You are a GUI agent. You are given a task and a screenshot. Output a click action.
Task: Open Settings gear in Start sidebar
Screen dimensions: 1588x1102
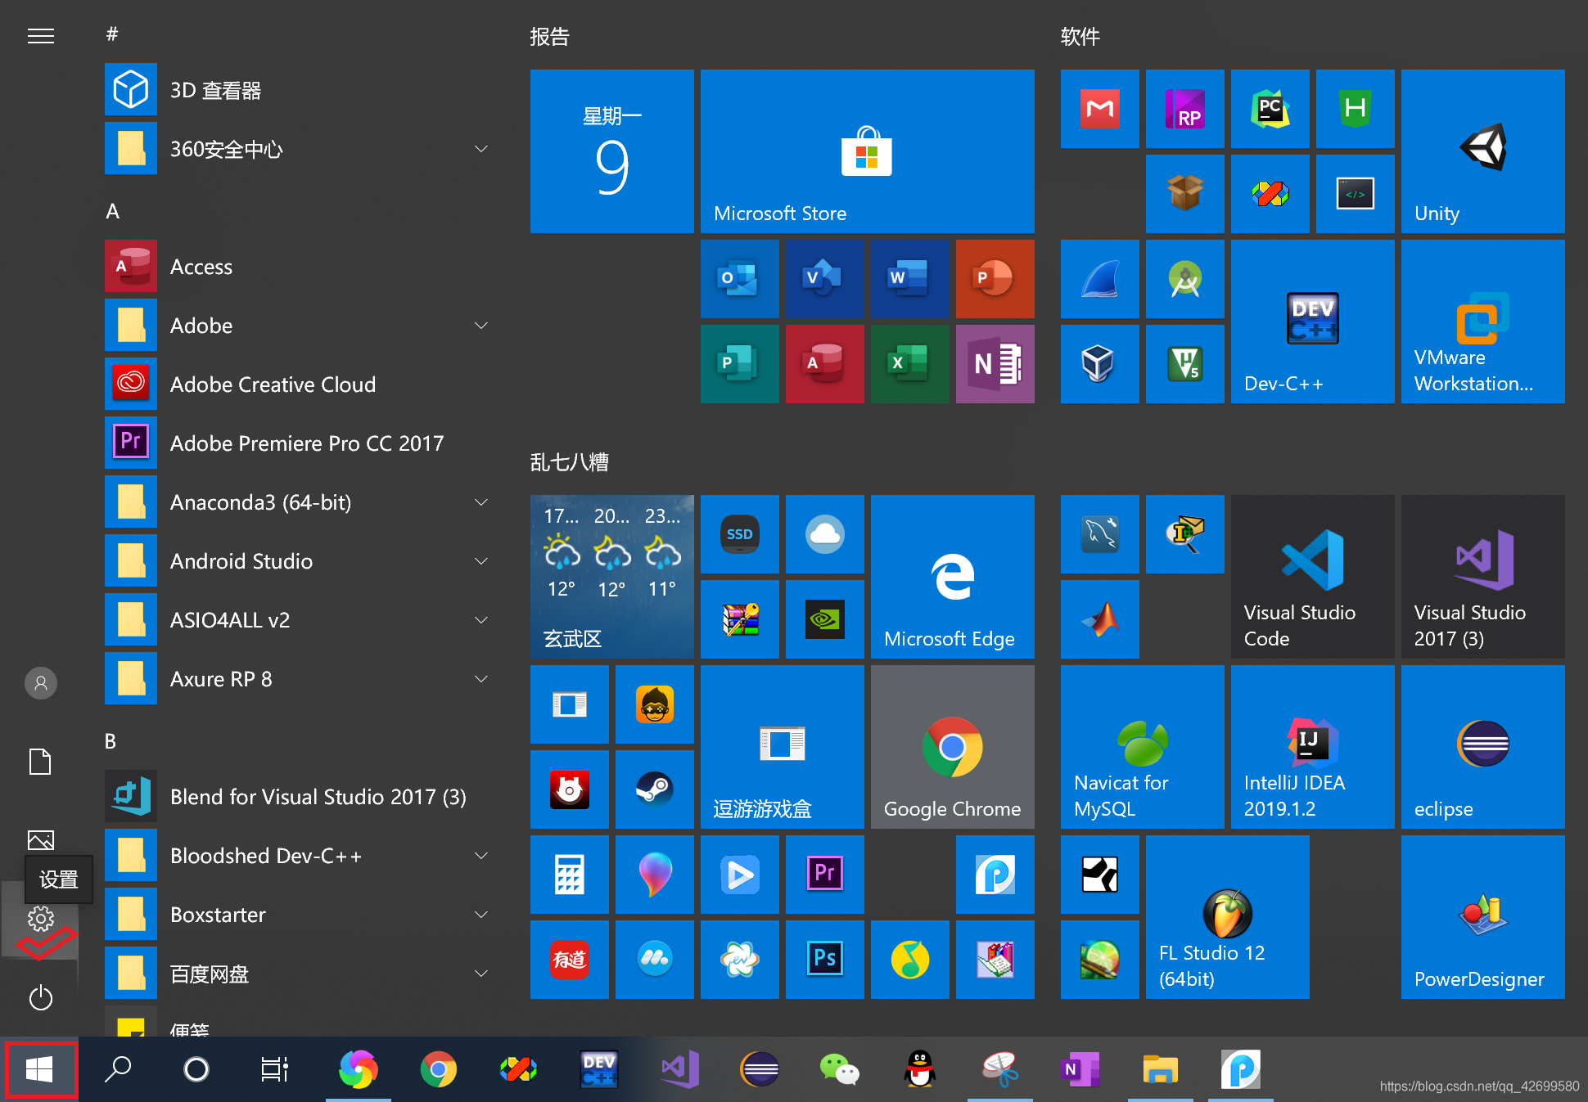pyautogui.click(x=40, y=919)
